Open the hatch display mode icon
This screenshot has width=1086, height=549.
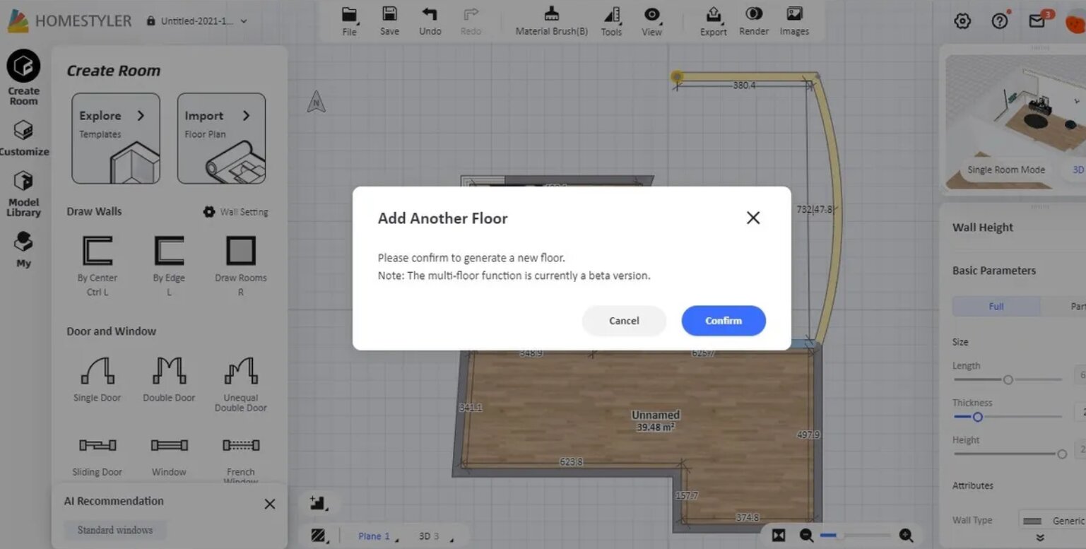coord(318,536)
